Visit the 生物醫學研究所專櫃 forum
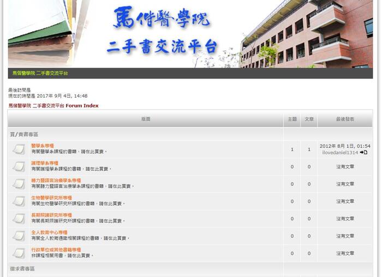This screenshot has width=382, height=277. point(52,197)
